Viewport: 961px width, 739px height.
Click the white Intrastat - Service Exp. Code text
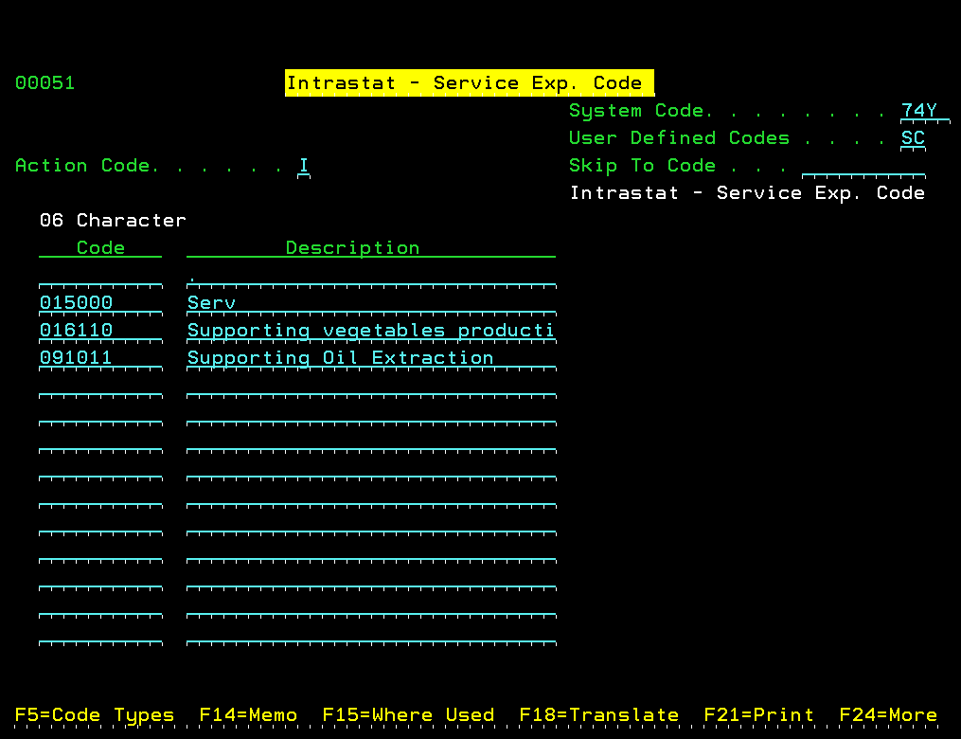[x=747, y=193]
